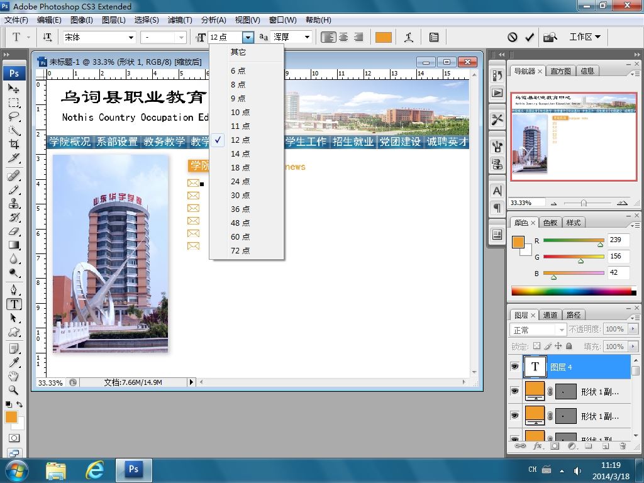This screenshot has height=483, width=644.
Task: Select the Slice tool
Action: click(x=14, y=158)
